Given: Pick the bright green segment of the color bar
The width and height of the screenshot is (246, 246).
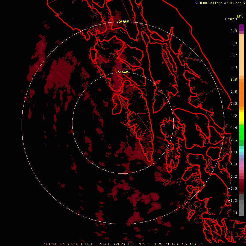Looking at the screenshot, I should click(x=241, y=132).
